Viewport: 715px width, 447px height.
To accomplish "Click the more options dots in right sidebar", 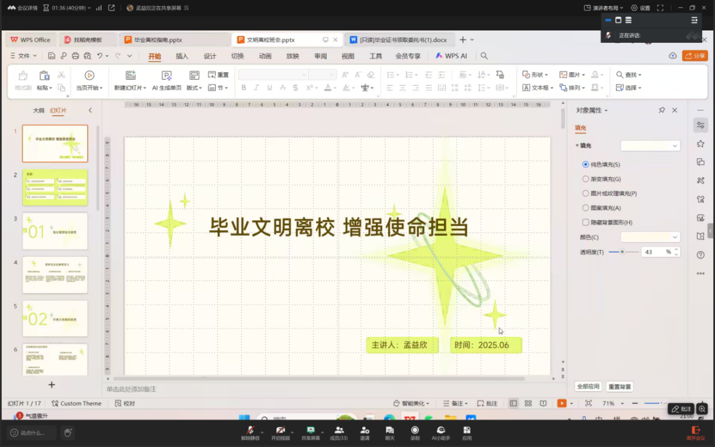I will 701,274.
